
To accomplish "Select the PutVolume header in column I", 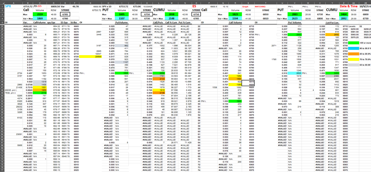I will [121, 23].
